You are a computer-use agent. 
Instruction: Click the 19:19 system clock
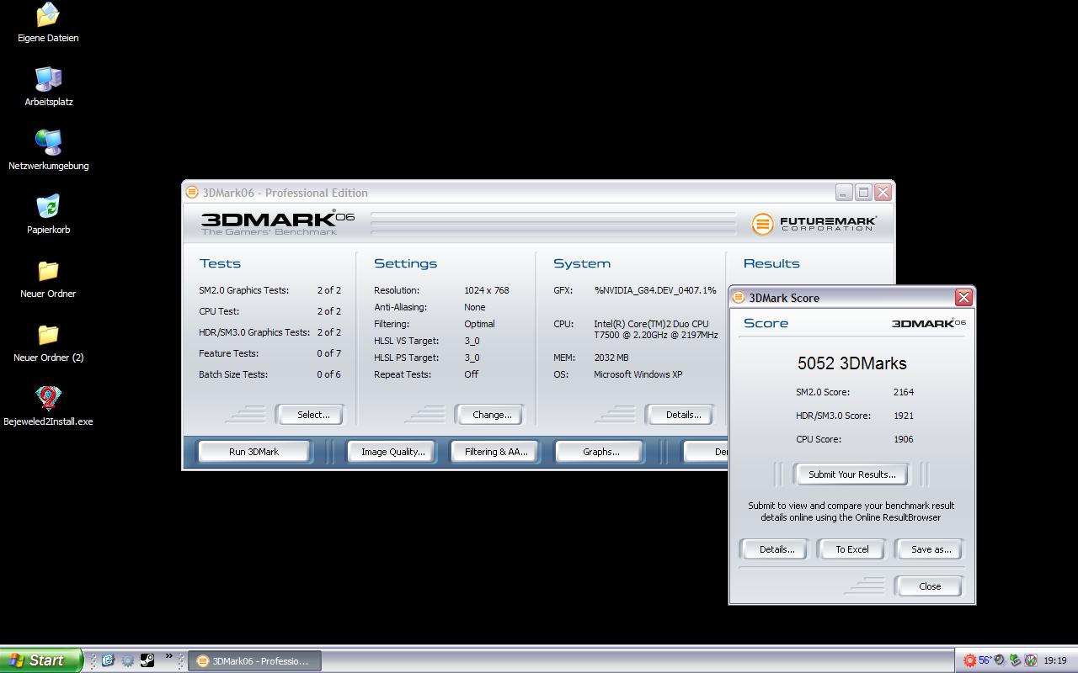click(x=1055, y=660)
